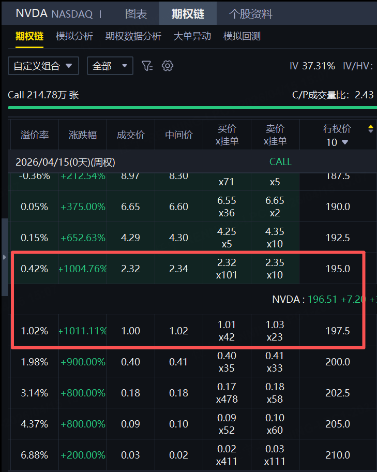Click last price 0.40
The height and width of the screenshot is (472, 377).
(x=131, y=362)
